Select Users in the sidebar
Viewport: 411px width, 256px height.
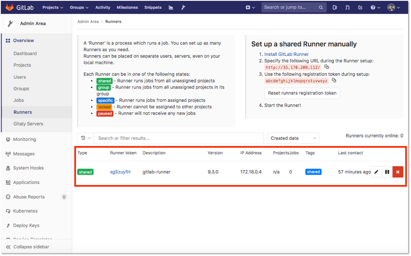[x=20, y=77]
